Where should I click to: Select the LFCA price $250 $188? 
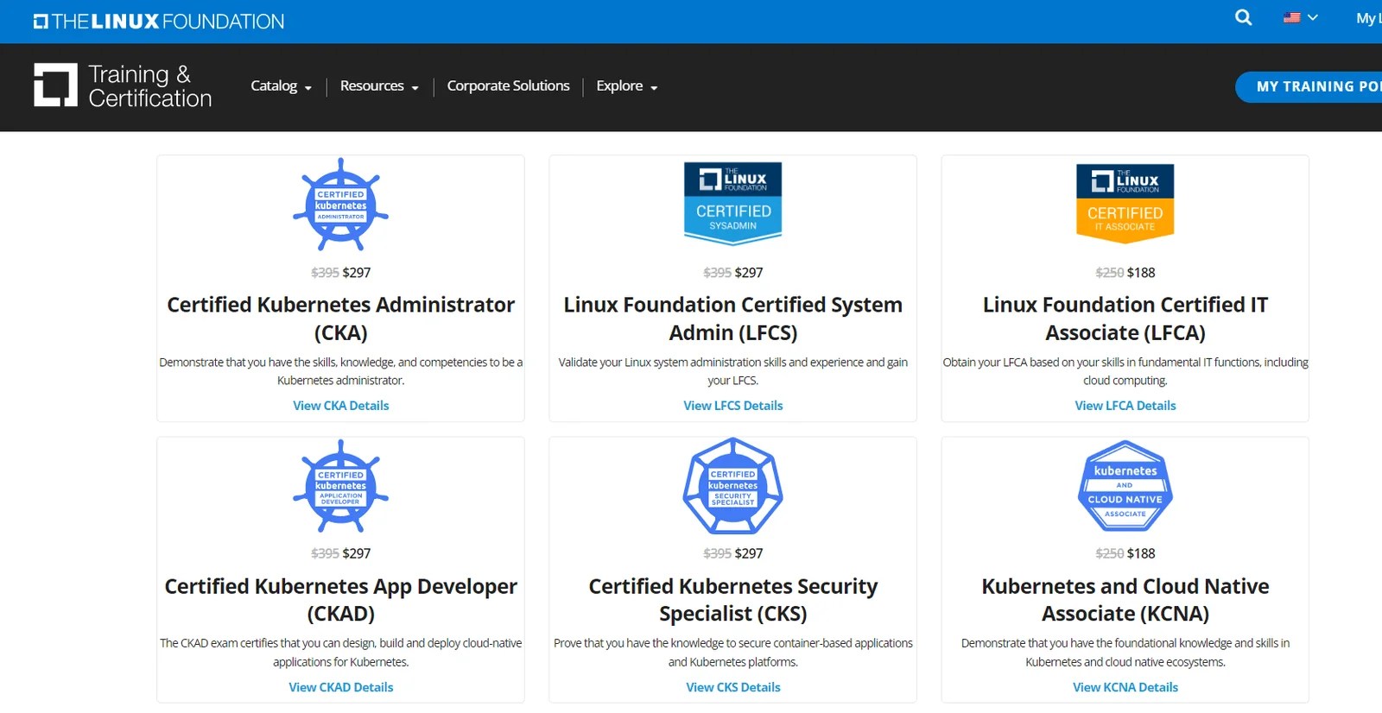coord(1125,273)
